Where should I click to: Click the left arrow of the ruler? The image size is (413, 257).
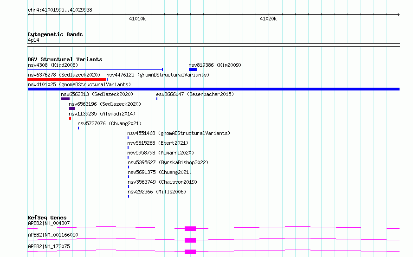tap(29, 15)
